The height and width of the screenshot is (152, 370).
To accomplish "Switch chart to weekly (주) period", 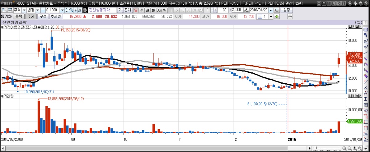I will coord(142,10).
